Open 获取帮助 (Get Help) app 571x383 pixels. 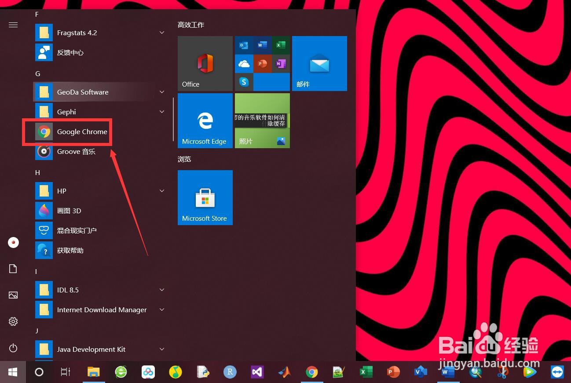[x=100, y=250]
